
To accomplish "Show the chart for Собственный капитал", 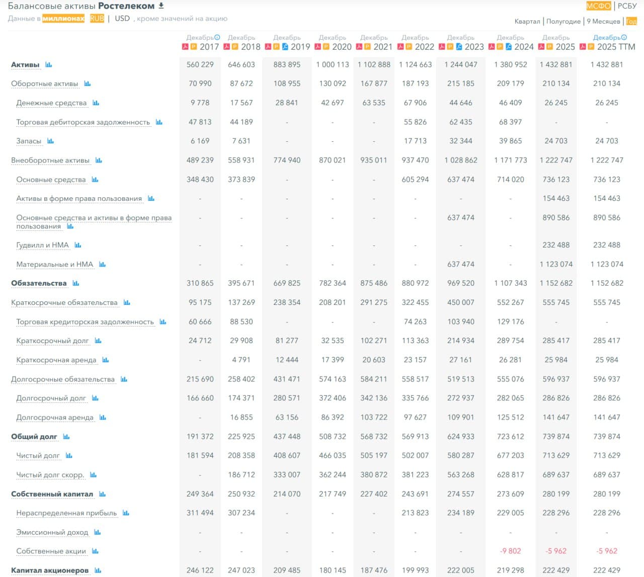I will coord(102,494).
